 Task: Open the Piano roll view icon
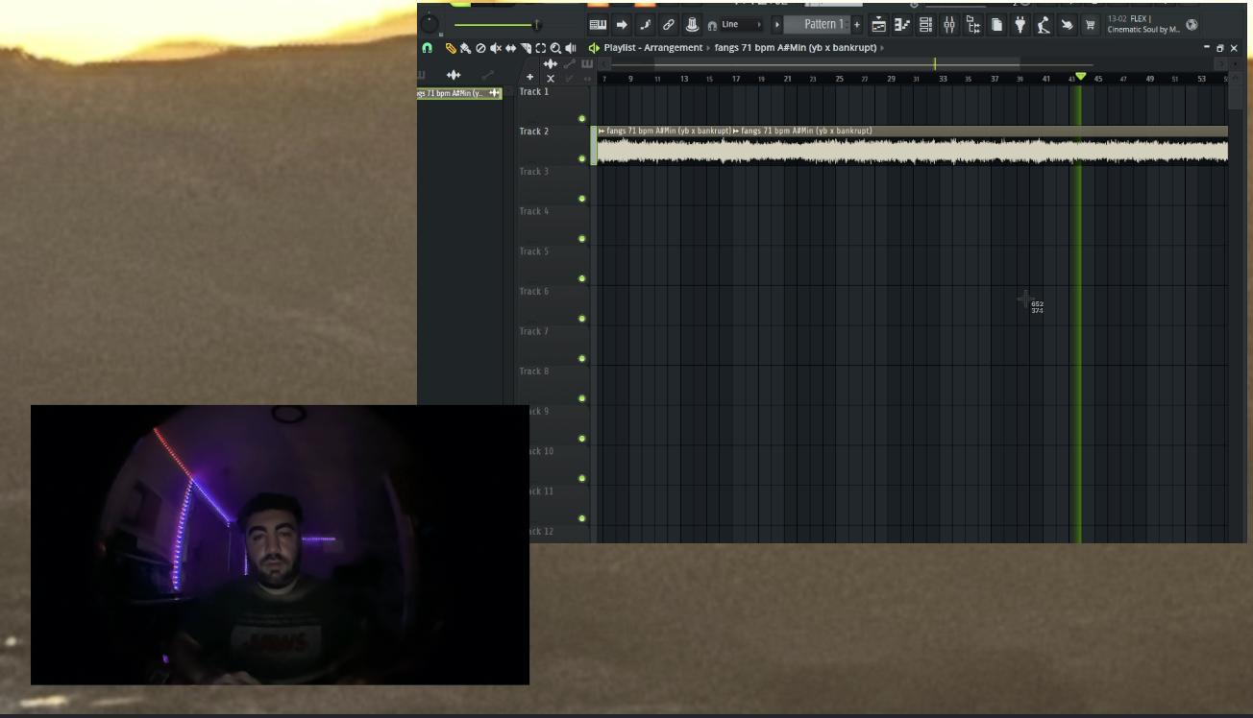[x=902, y=25]
